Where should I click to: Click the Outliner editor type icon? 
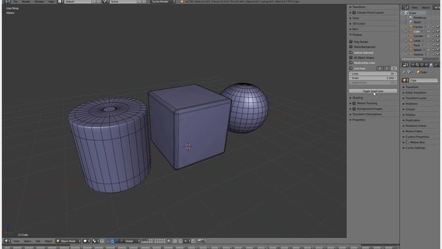click(405, 8)
